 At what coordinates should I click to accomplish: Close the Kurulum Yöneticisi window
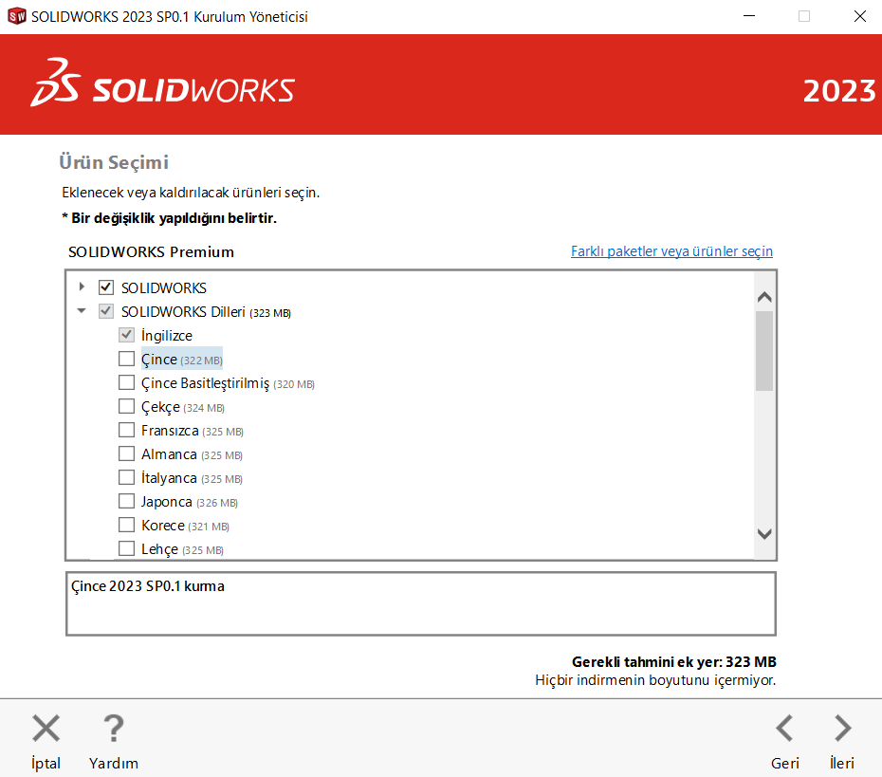pyautogui.click(x=859, y=16)
